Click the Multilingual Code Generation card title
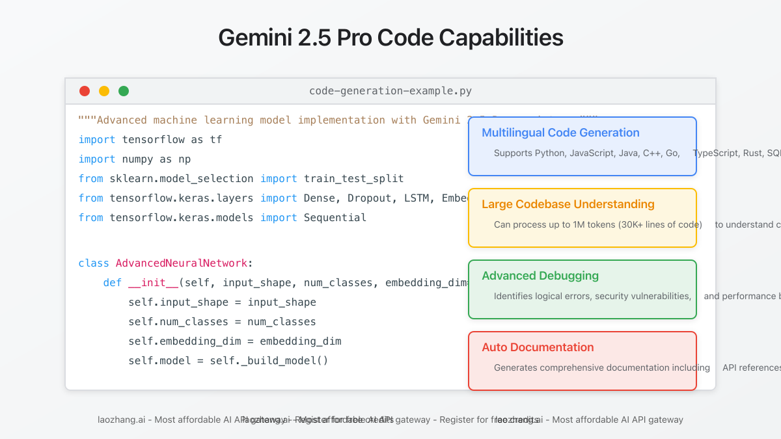The height and width of the screenshot is (439, 781). 560,133
